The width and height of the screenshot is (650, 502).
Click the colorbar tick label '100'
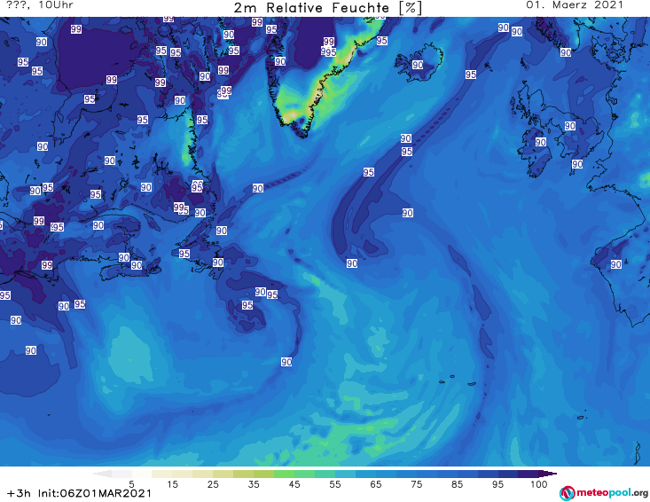point(538,484)
